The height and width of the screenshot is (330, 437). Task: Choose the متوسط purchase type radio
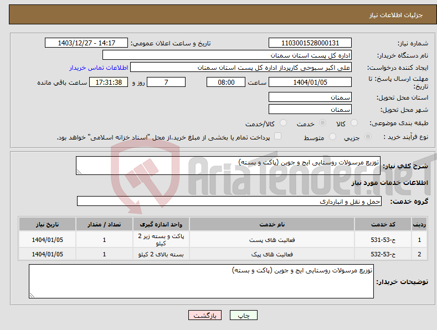coord(332,137)
